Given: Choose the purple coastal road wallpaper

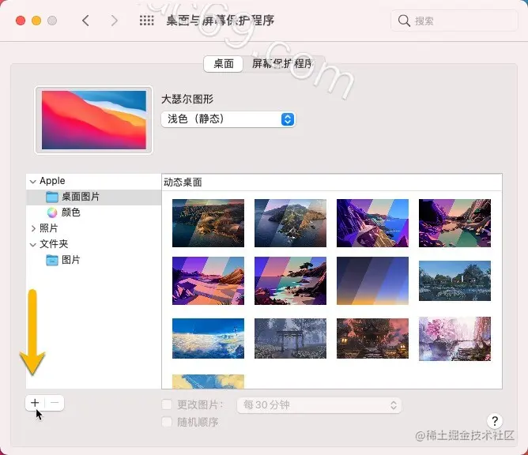Looking at the screenshot, I should [x=372, y=223].
